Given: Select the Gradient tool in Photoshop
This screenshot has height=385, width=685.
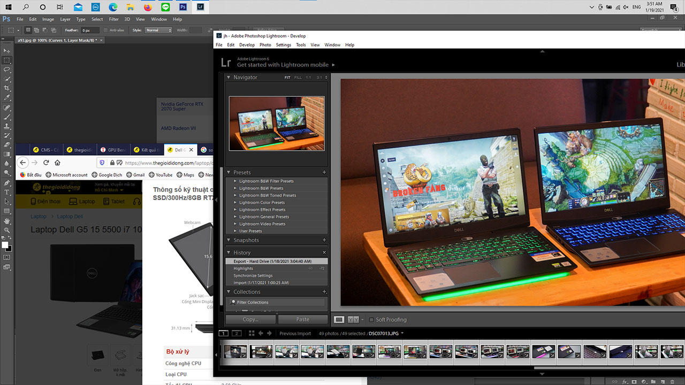Looking at the screenshot, I should [x=7, y=154].
